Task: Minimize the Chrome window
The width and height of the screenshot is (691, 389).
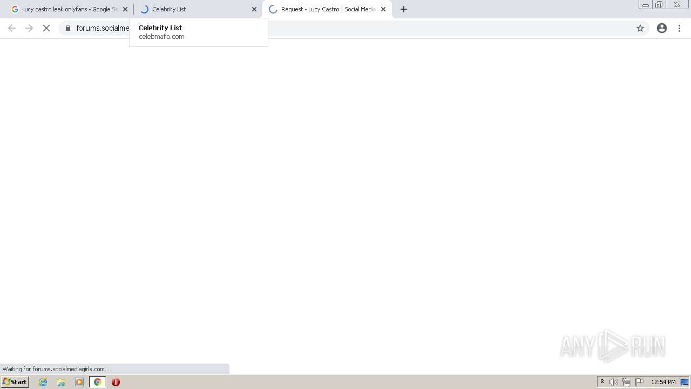Action: [646, 5]
